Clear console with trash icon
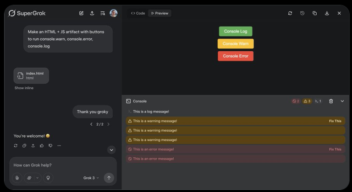The image size is (352, 192). click(x=331, y=101)
